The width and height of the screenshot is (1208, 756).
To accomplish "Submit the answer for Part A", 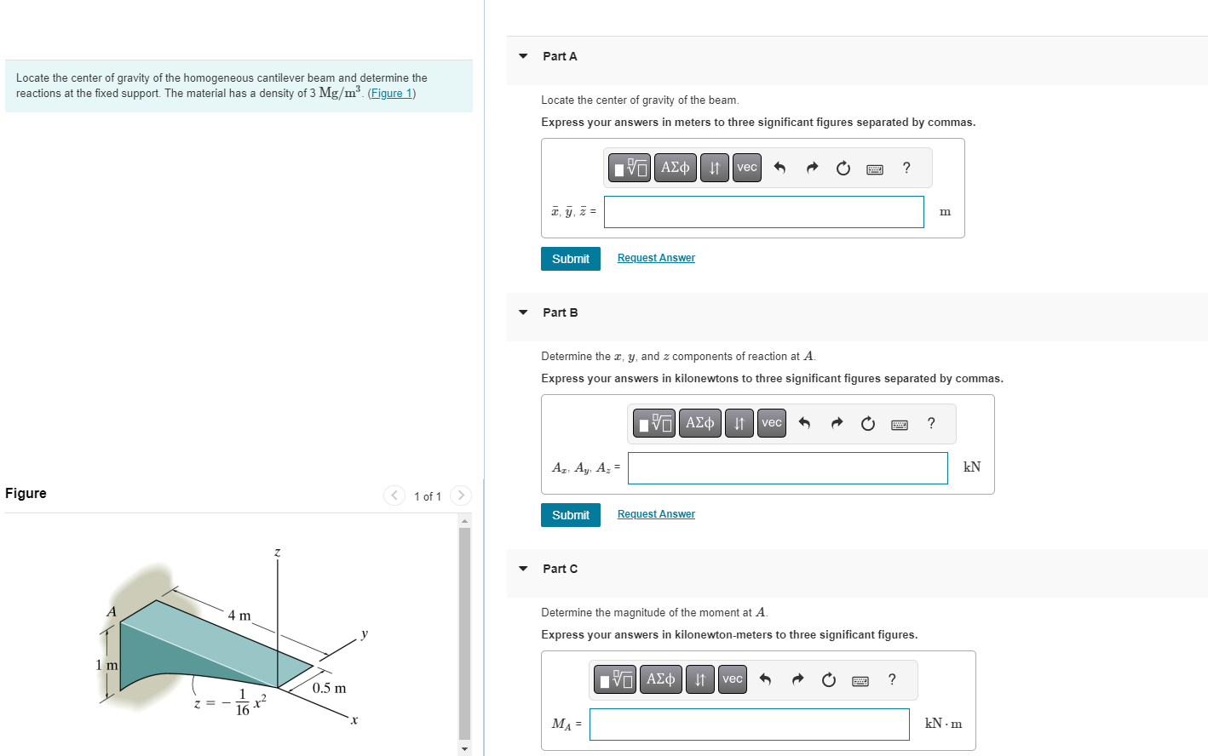I will tap(570, 258).
